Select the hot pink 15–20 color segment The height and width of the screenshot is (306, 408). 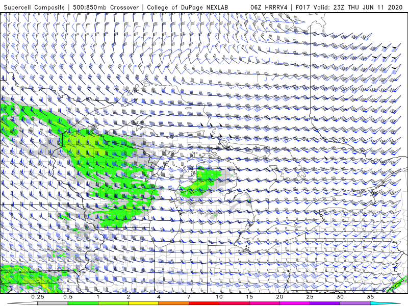[264, 303]
